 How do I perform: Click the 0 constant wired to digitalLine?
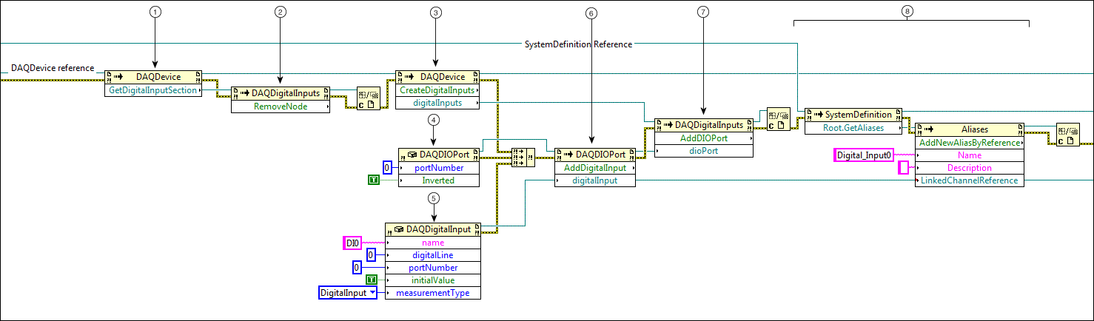[x=372, y=255]
